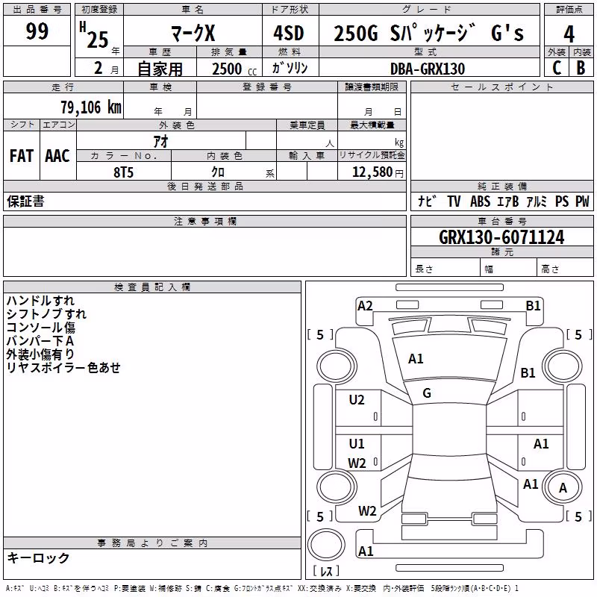
Task: Click the air conditioner value AAC
Action: (57, 156)
